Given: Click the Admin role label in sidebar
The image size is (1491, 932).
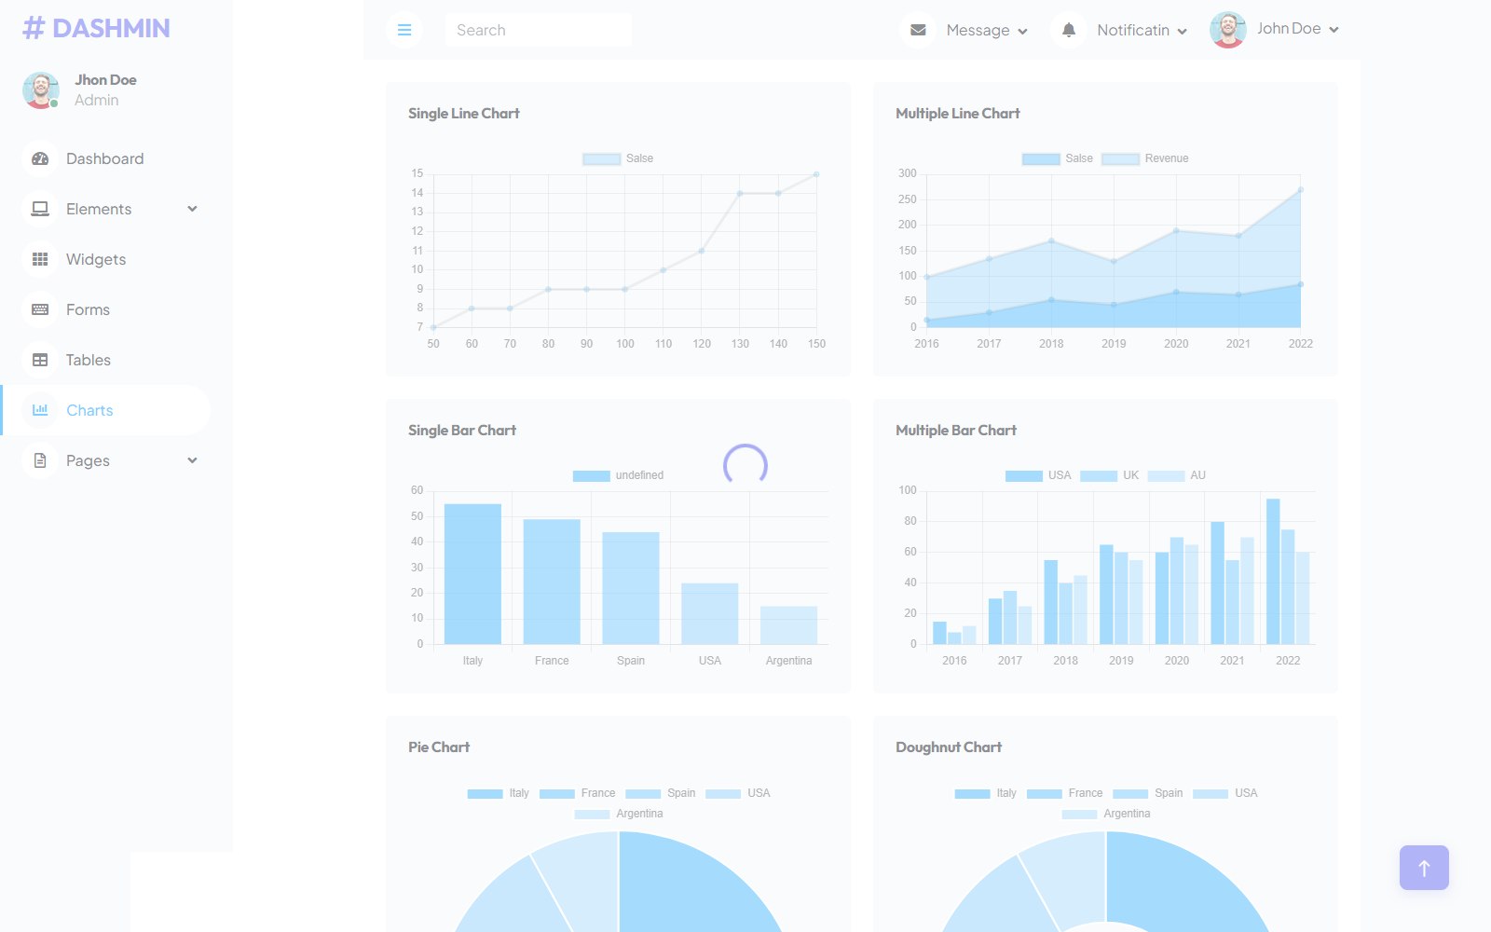Looking at the screenshot, I should point(97,101).
